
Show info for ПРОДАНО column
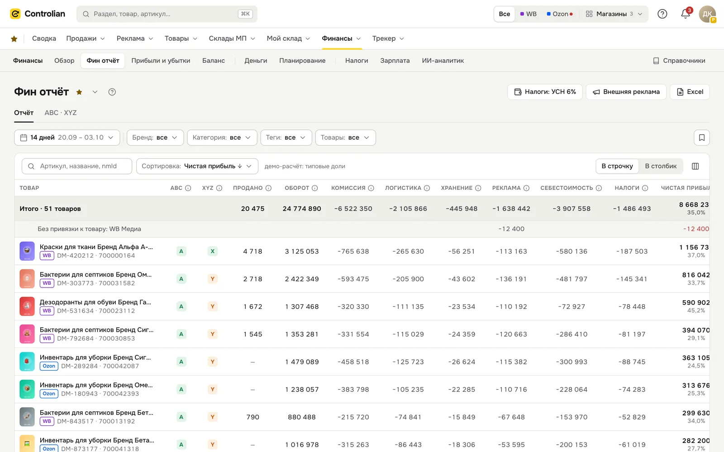coord(268,188)
